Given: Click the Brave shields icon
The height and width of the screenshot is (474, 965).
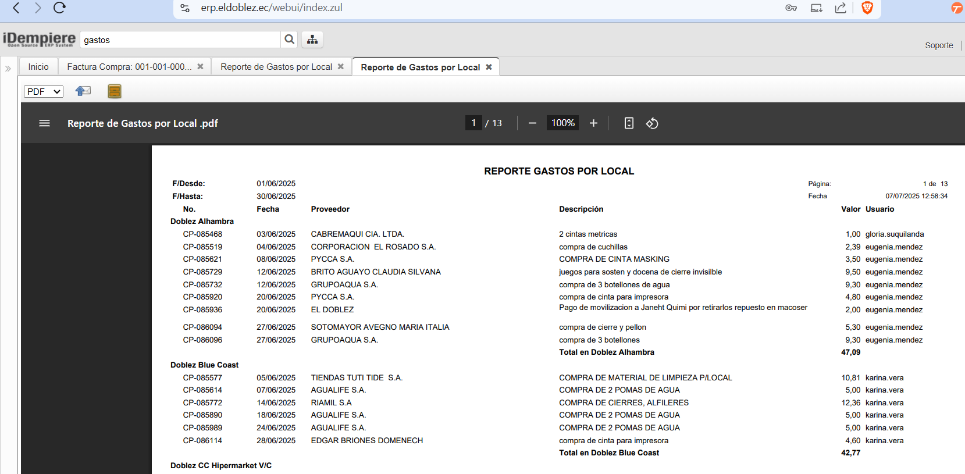Looking at the screenshot, I should [867, 8].
